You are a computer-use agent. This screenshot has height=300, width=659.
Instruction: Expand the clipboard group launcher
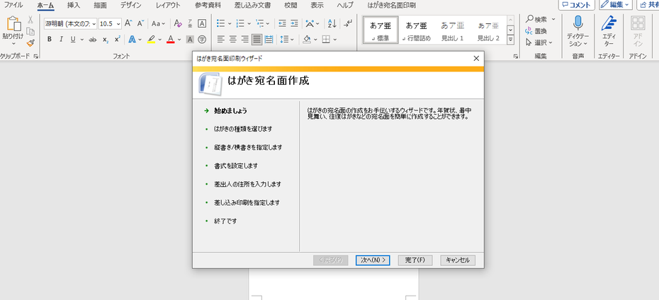35,56
